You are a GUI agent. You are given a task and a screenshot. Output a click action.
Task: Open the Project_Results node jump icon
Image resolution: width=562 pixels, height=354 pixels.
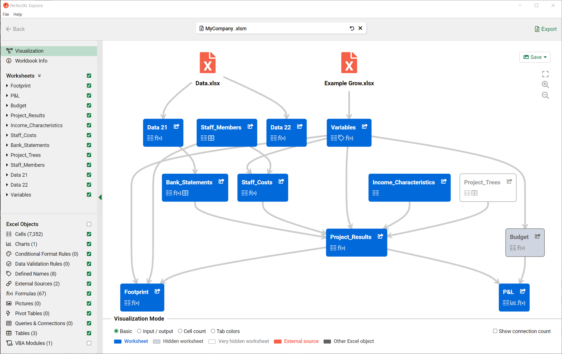[380, 236]
